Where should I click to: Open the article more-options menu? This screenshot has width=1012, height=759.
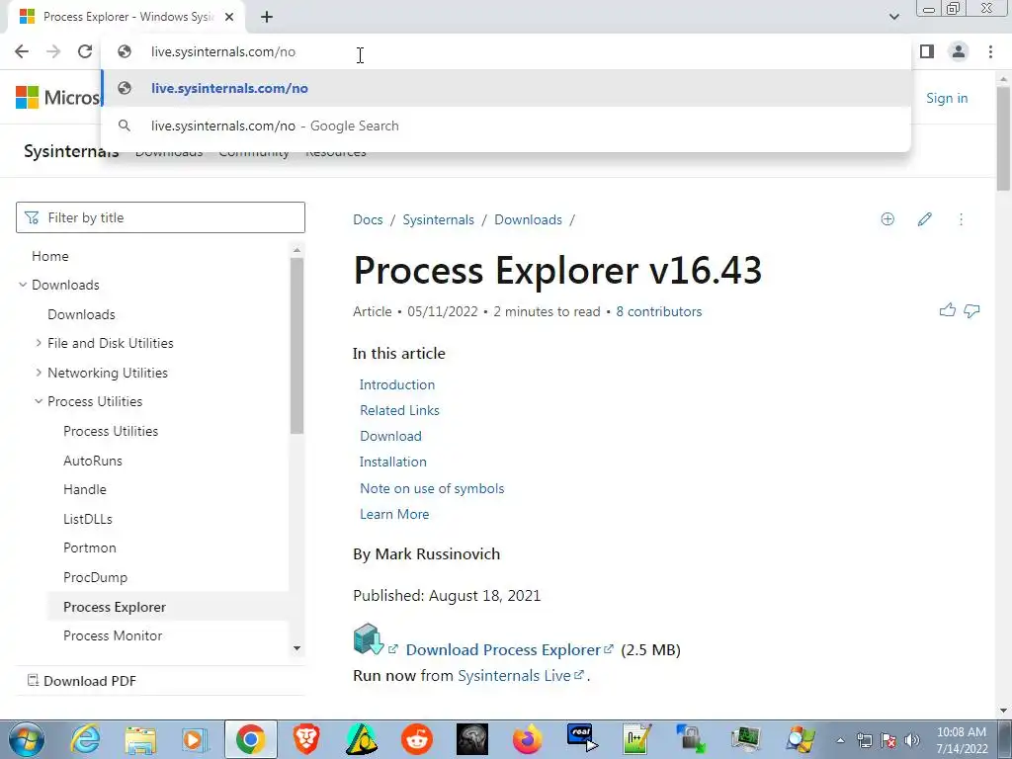click(961, 219)
